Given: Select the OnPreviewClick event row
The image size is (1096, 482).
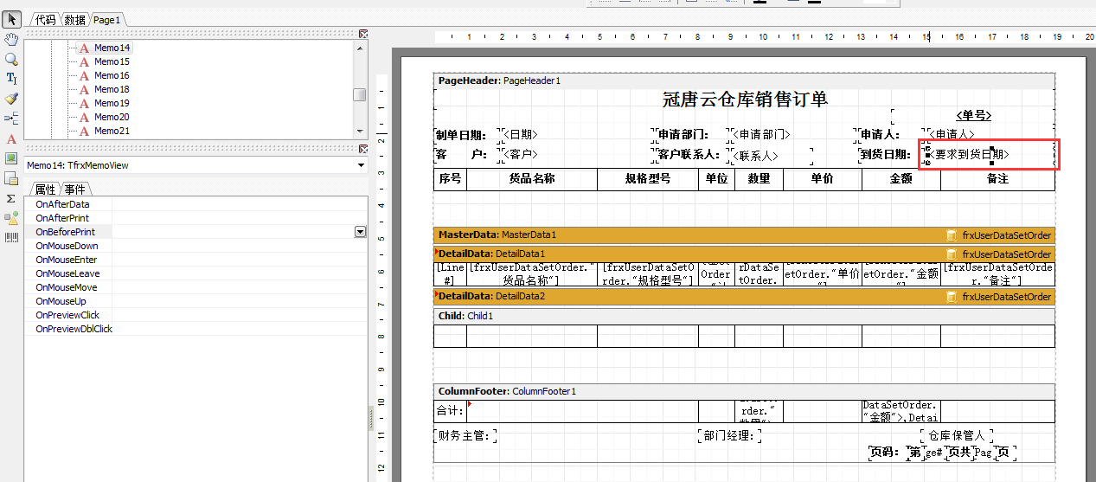Looking at the screenshot, I should click(x=196, y=315).
